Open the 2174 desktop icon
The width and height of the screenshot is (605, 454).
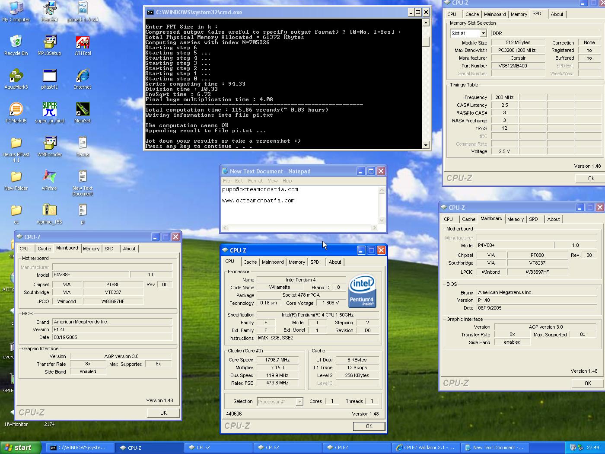[x=49, y=424]
